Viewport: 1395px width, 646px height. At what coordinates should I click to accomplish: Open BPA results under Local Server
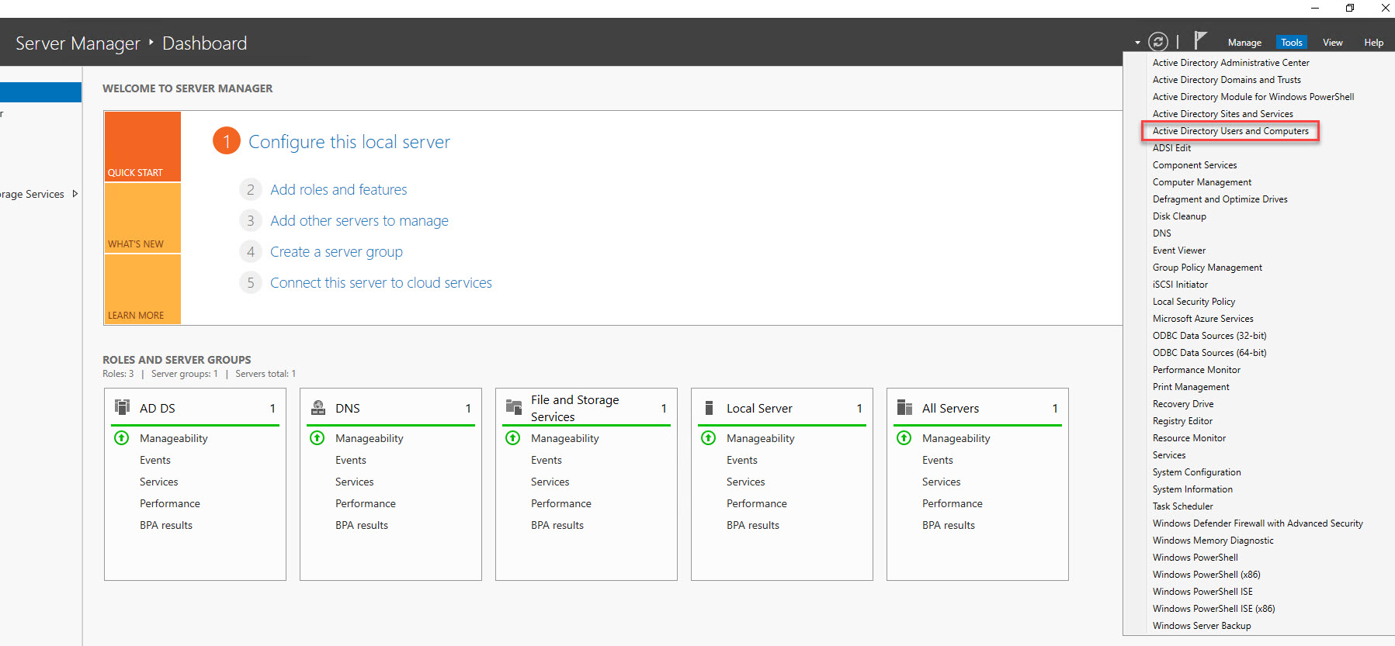752,525
